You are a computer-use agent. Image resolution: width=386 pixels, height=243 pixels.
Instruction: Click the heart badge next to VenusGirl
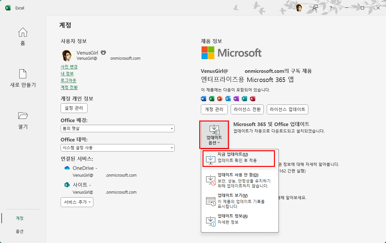(104, 53)
